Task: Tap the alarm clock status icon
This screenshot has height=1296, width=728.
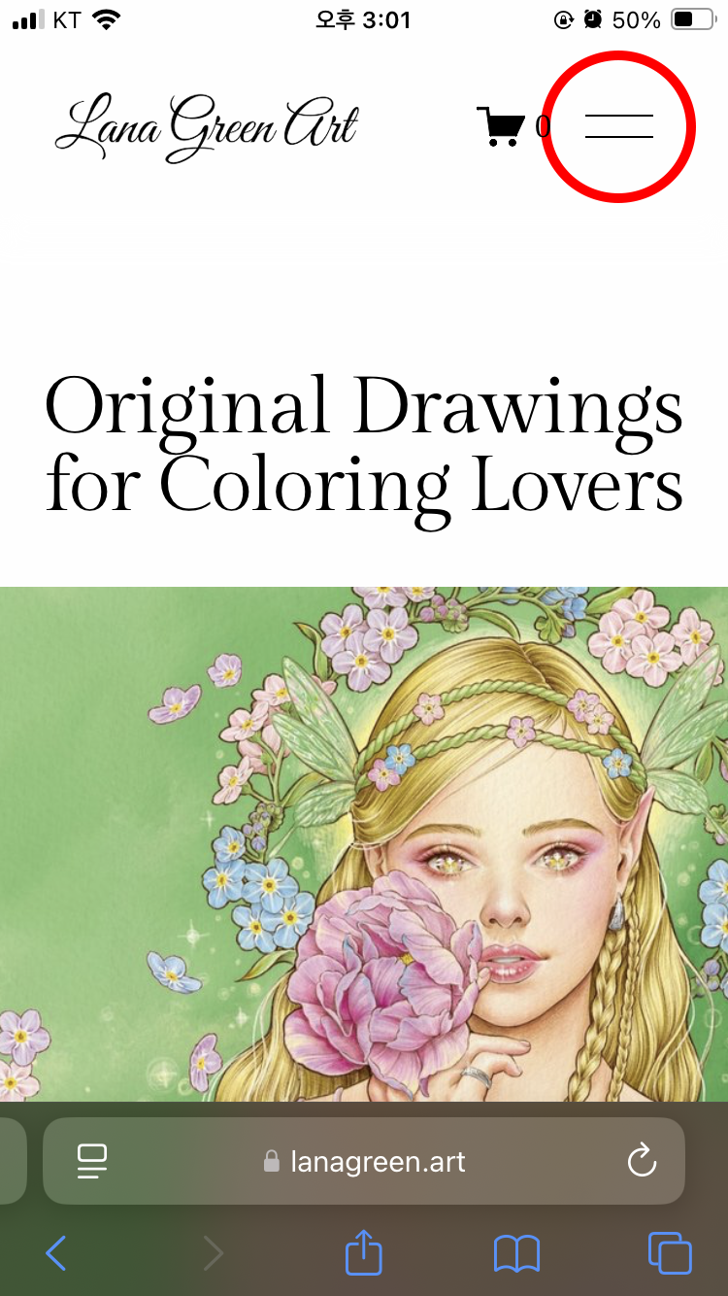Action: [x=592, y=19]
